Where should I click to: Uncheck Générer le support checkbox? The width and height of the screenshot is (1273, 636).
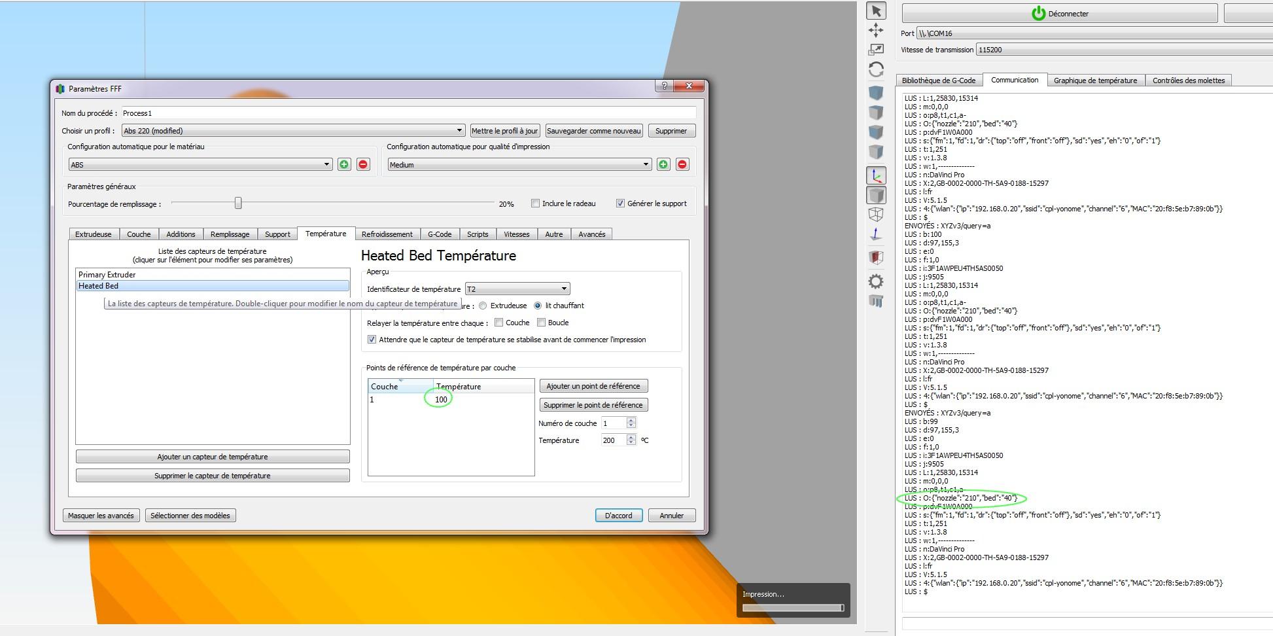pyautogui.click(x=620, y=203)
